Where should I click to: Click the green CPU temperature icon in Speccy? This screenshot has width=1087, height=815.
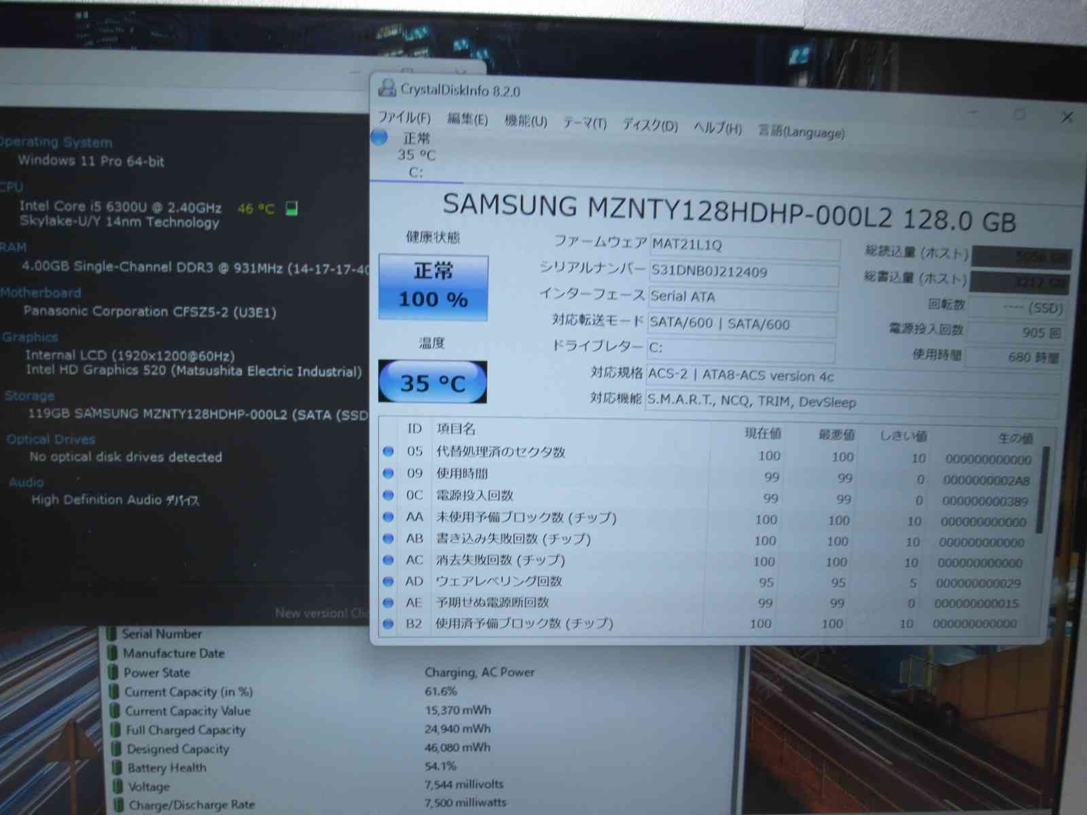pyautogui.click(x=292, y=208)
